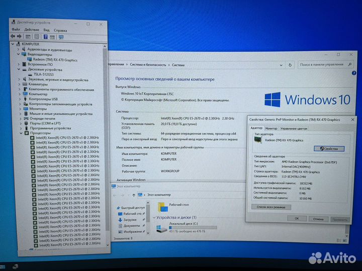The height and width of the screenshot is (271, 362).
Task: Click the Порты (COM и LPT) icon
Action: 26,123
